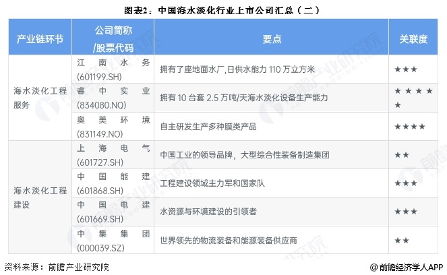The height and width of the screenshot is (275, 447).
Task: Select the text 世界领先的物流装备和能源装备供应商
Action: point(229,240)
